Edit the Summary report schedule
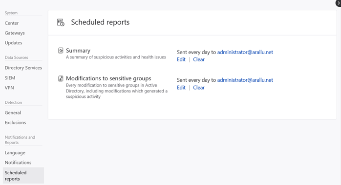The width and height of the screenshot is (341, 185). tap(181, 59)
